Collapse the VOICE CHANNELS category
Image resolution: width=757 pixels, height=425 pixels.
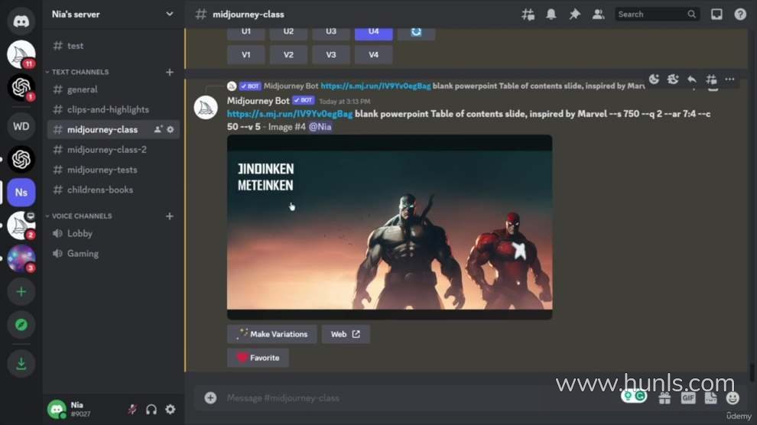tap(80, 216)
